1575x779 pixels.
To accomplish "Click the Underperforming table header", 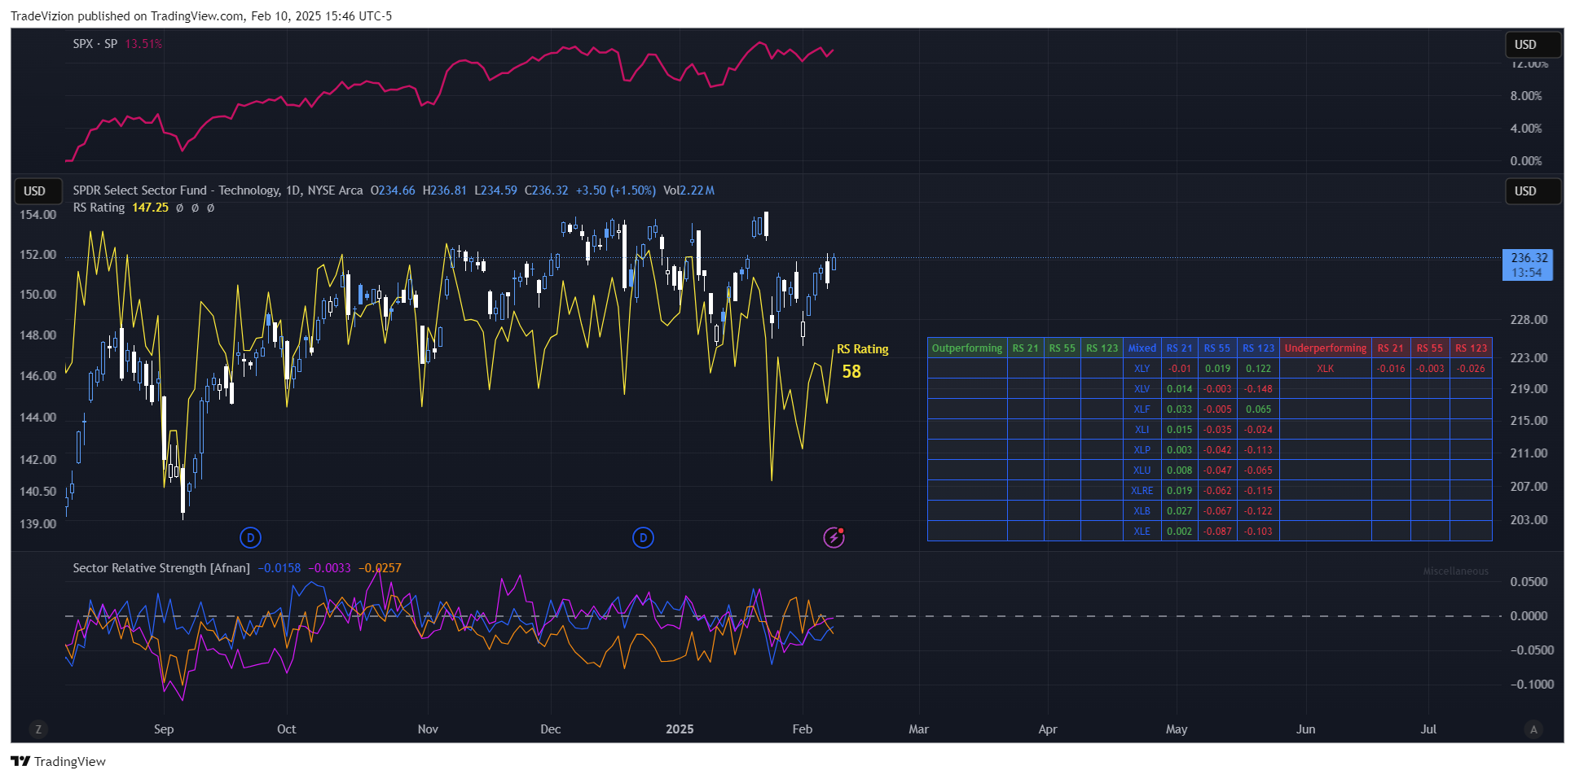I will pyautogui.click(x=1326, y=348).
